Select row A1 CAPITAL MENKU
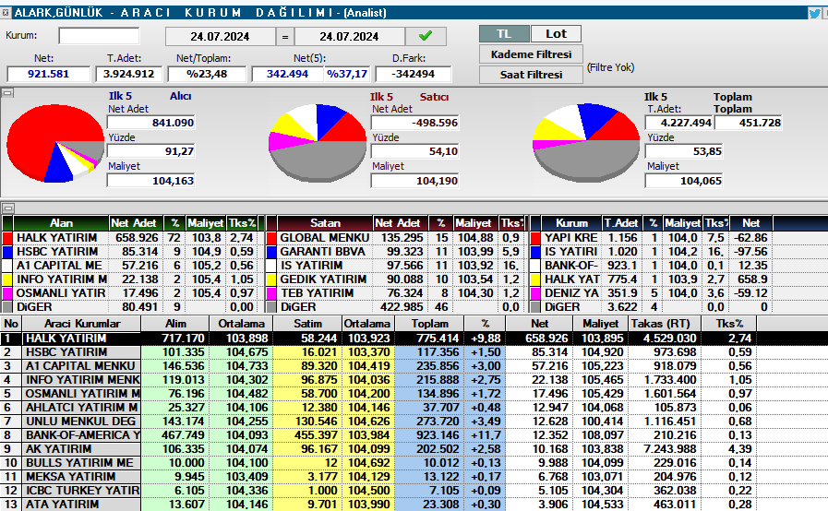 [x=414, y=366]
